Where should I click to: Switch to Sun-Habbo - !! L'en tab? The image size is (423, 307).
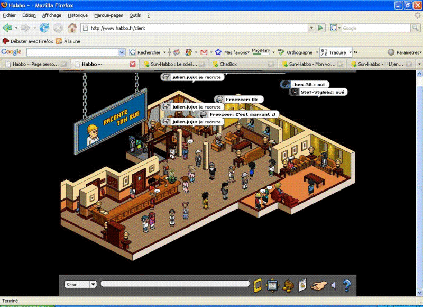coord(381,64)
